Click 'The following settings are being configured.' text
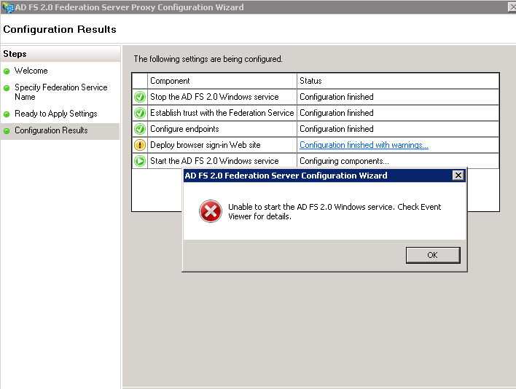516x389 pixels. pyautogui.click(x=208, y=59)
